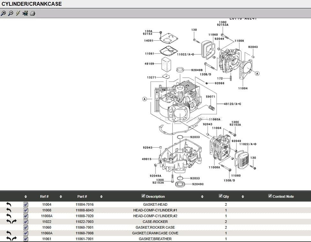Open the print diagram icon

32,13
